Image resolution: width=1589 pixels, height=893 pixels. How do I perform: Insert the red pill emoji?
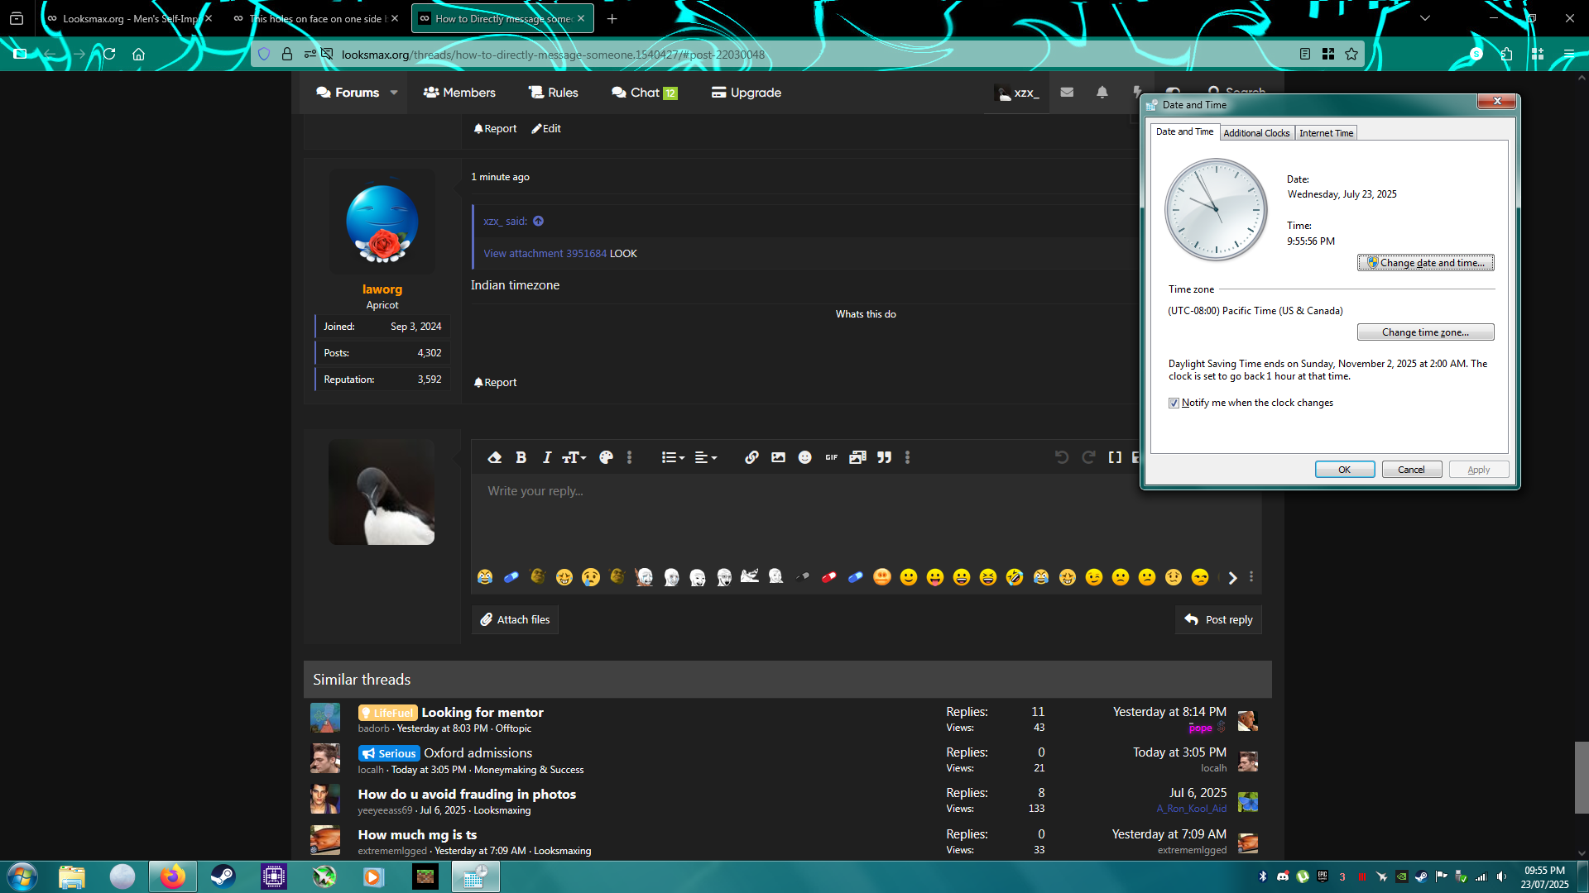coord(828,577)
